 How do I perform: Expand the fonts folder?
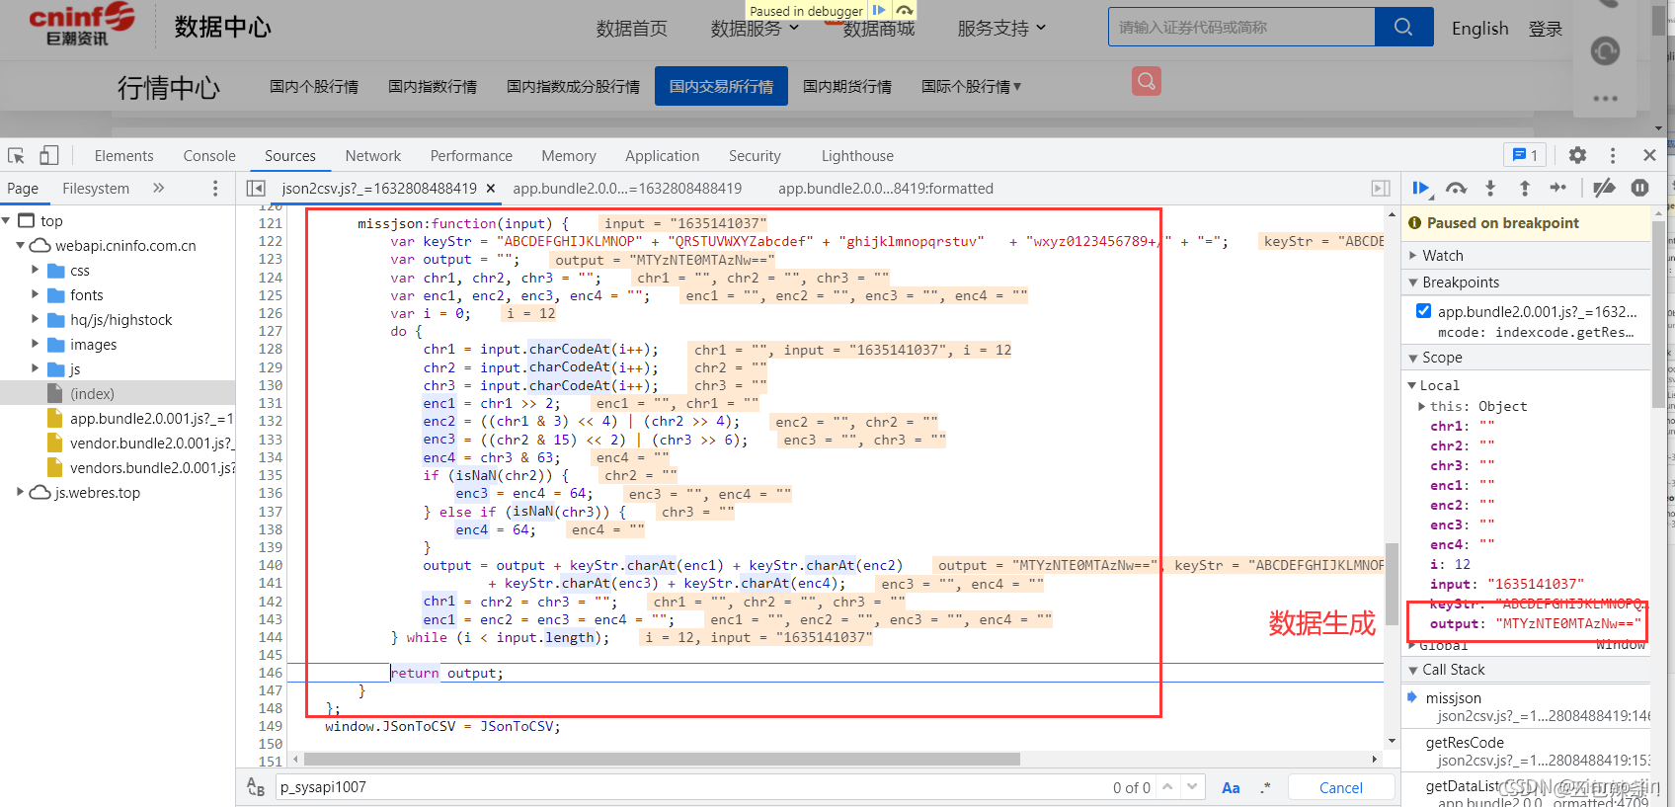click(36, 294)
